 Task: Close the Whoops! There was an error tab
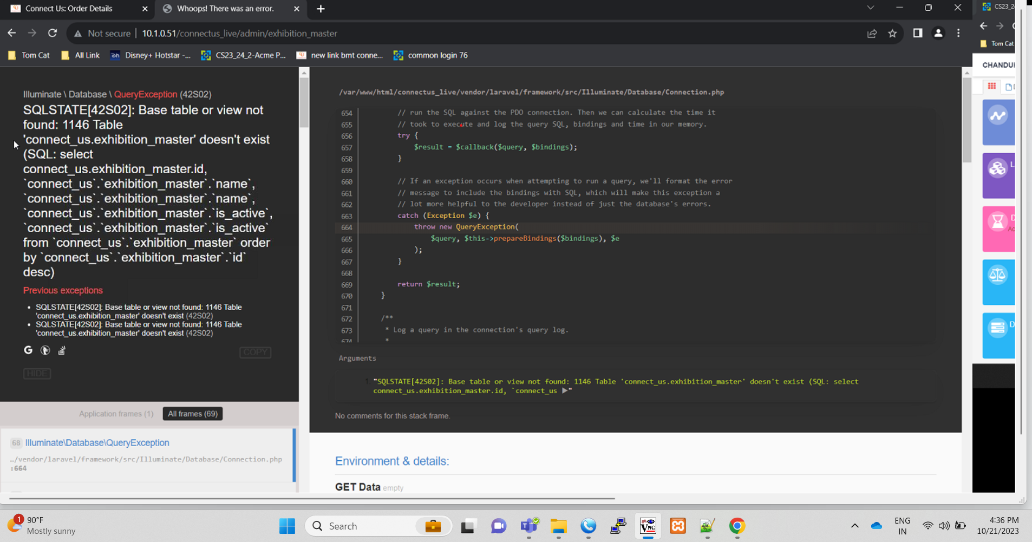point(296,9)
